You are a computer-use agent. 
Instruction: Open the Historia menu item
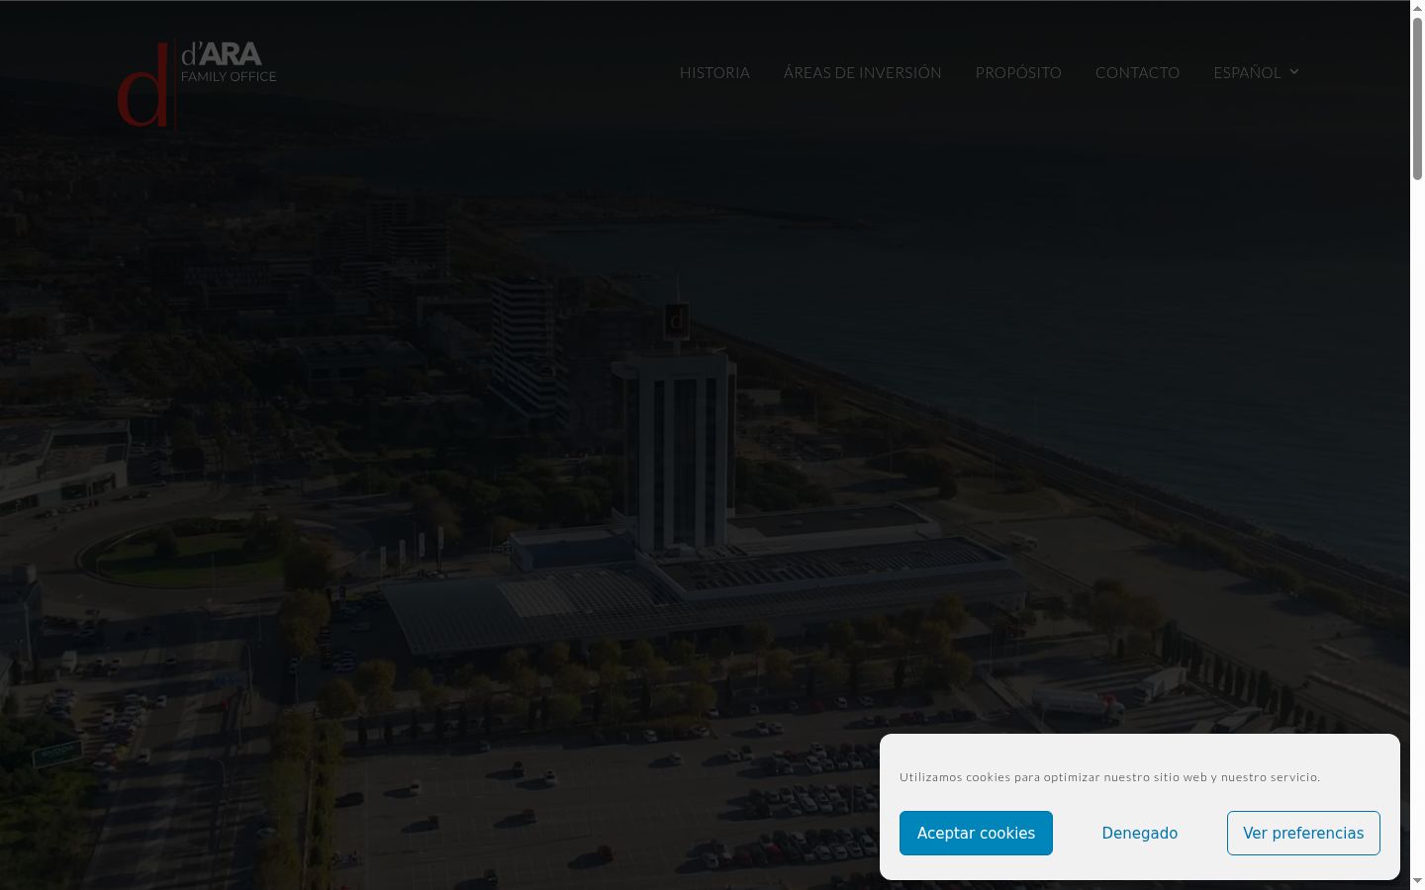(714, 72)
